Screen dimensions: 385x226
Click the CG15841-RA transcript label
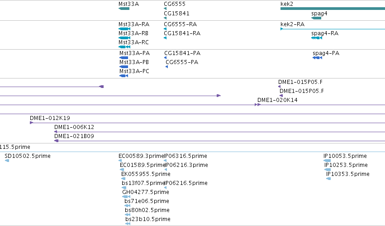pos(182,33)
